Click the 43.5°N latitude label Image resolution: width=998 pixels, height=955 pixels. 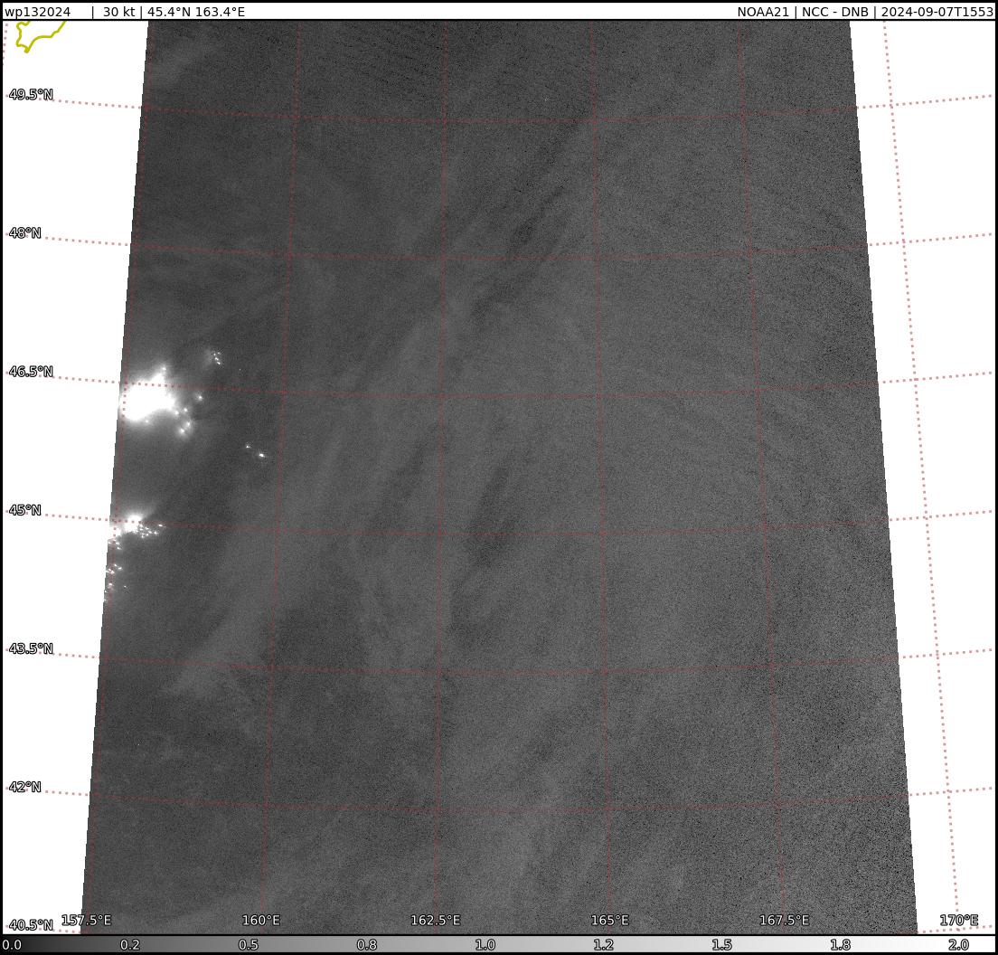point(31,648)
